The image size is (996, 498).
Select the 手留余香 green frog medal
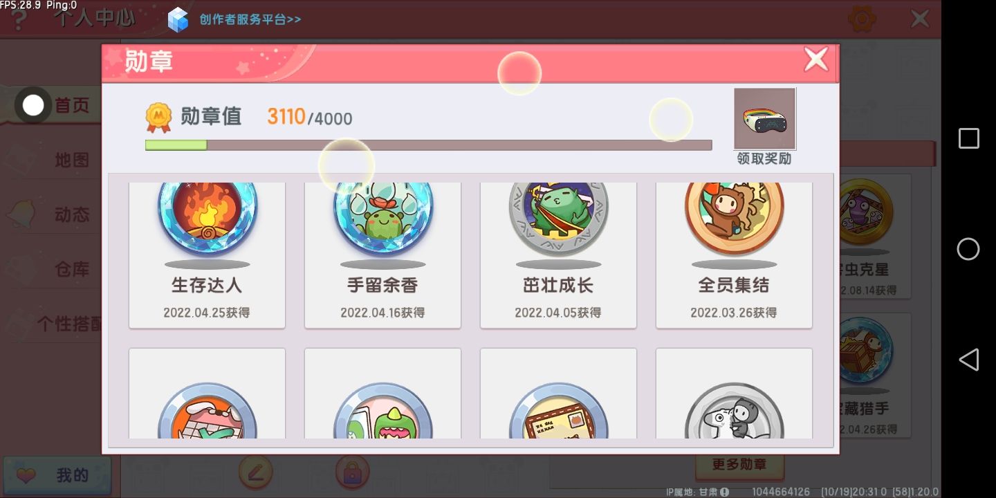point(382,255)
